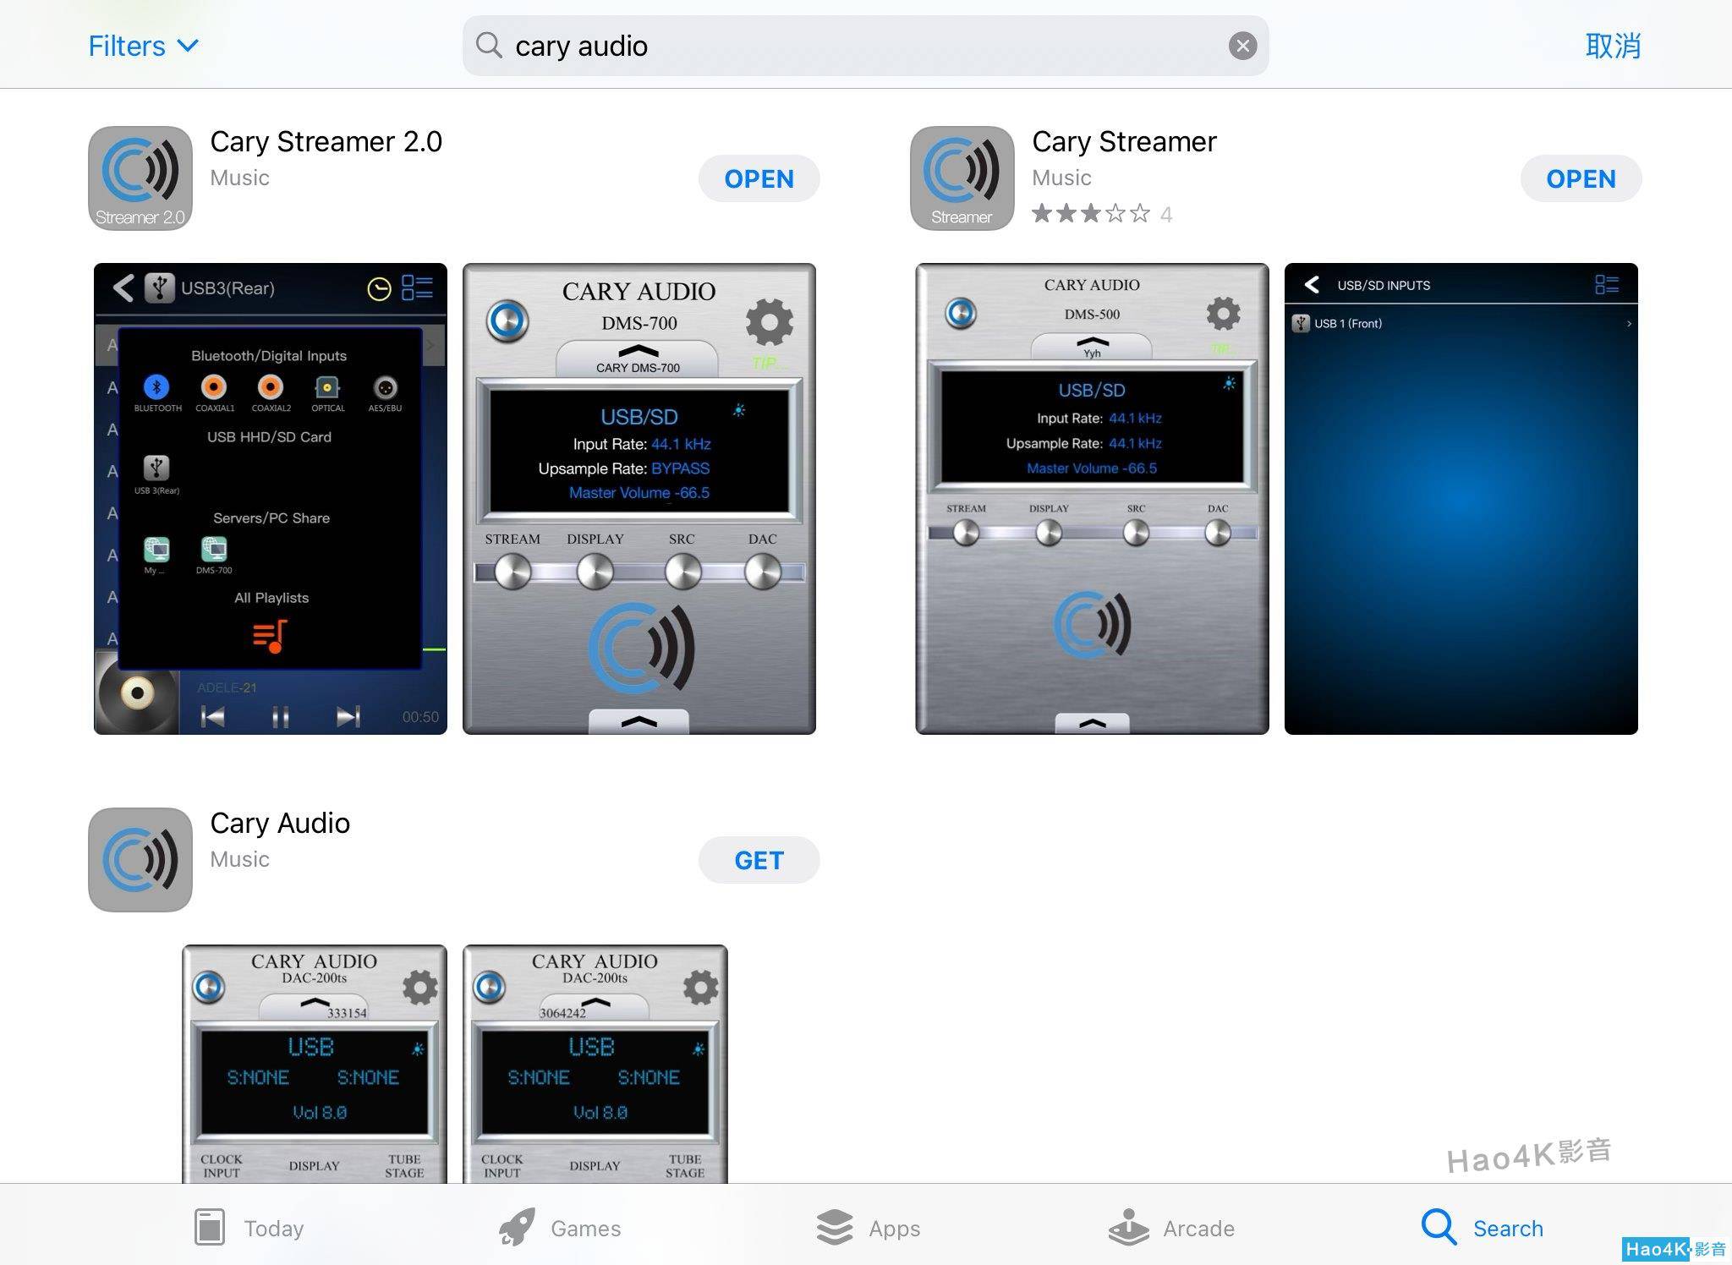Tap the DMS-500 settings gear

[x=1223, y=314]
